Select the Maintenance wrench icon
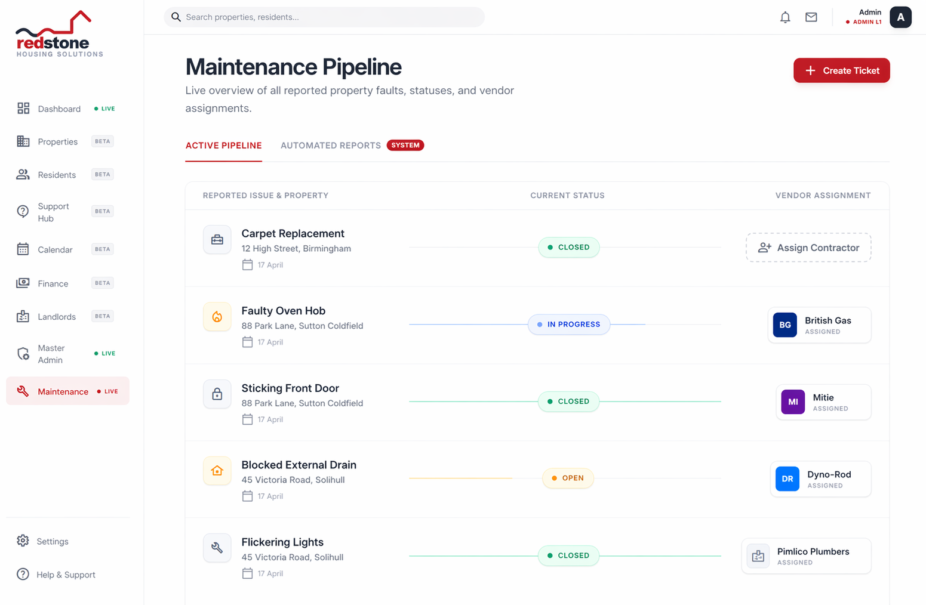Viewport: 926px width, 605px height. point(23,391)
